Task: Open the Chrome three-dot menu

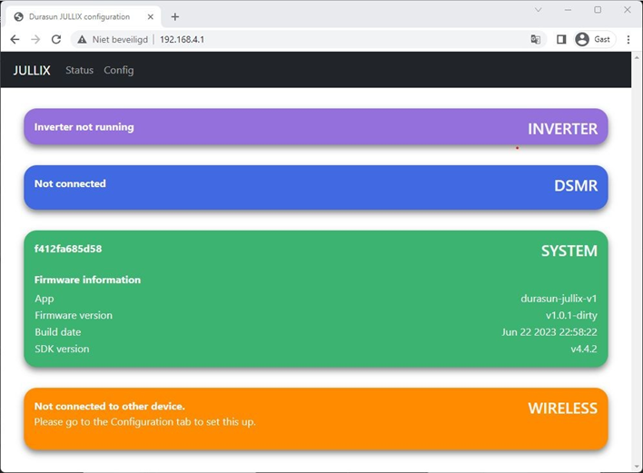Action: pos(628,40)
